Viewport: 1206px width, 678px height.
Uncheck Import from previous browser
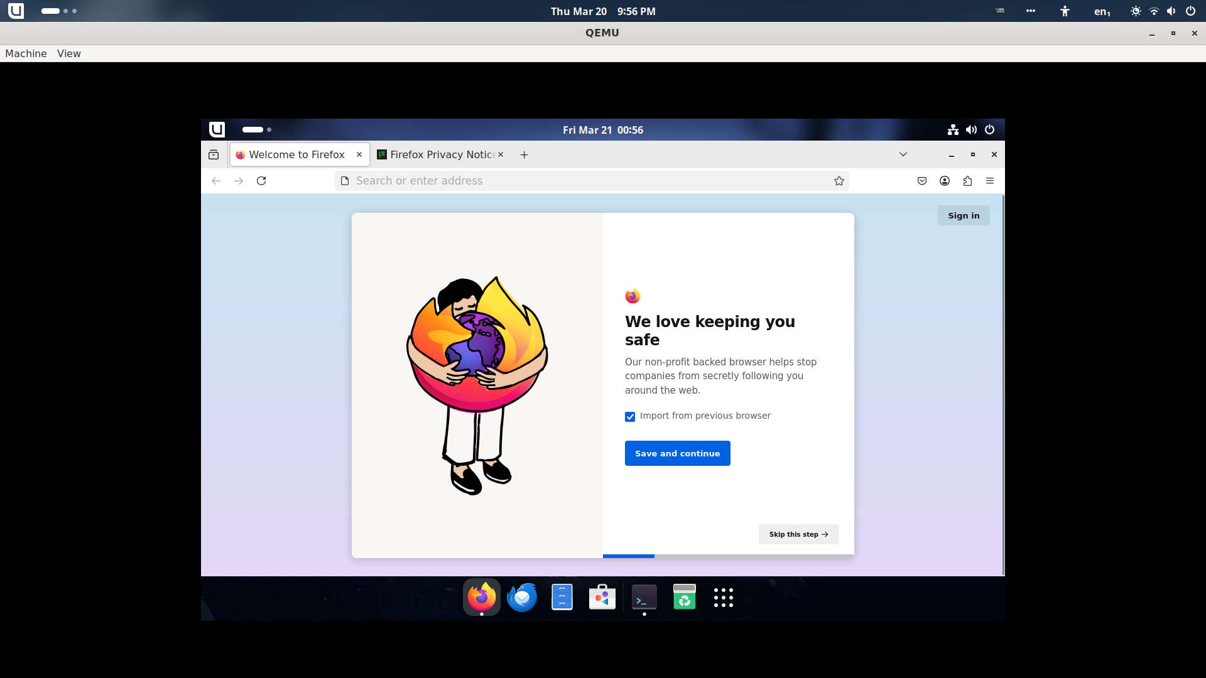click(630, 417)
